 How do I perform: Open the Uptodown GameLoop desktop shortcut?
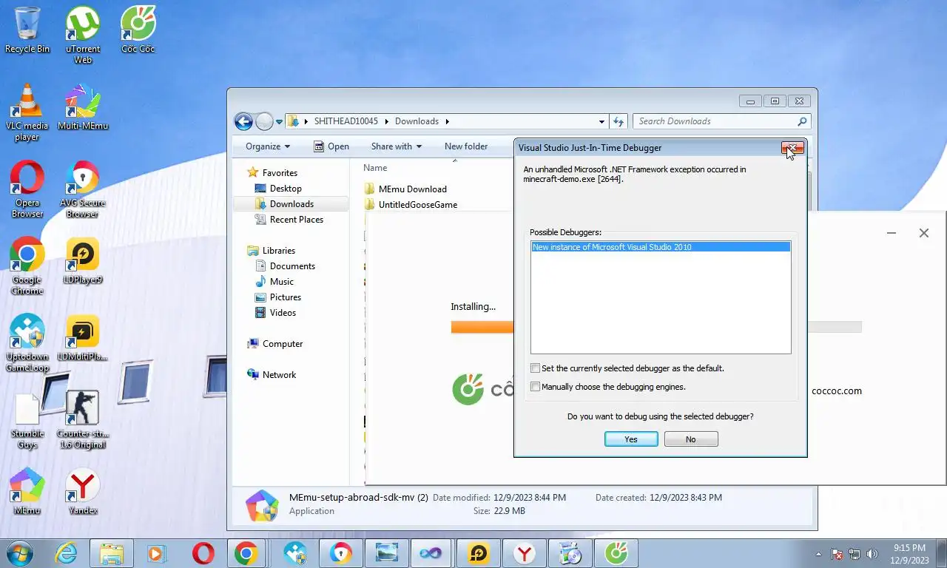click(27, 343)
